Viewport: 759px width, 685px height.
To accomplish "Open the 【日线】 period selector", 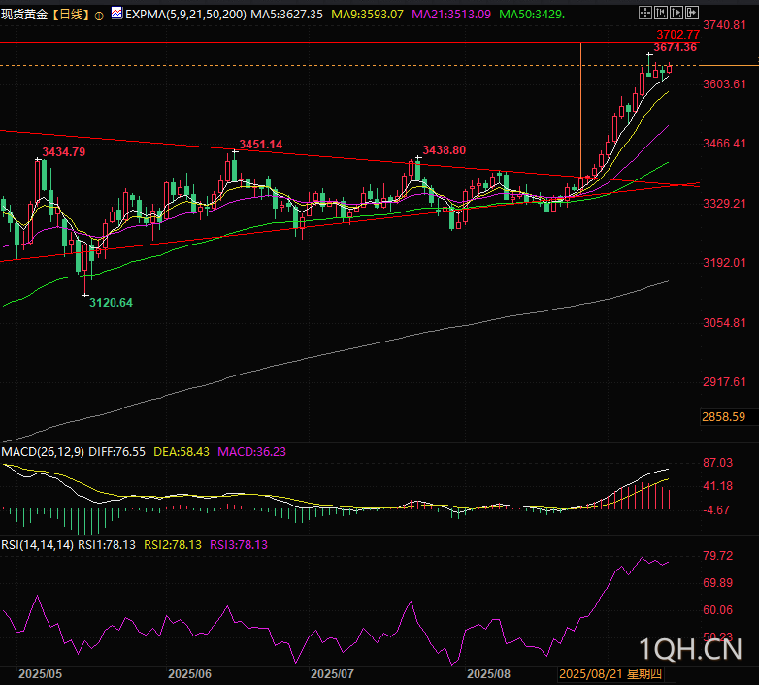I will (71, 16).
